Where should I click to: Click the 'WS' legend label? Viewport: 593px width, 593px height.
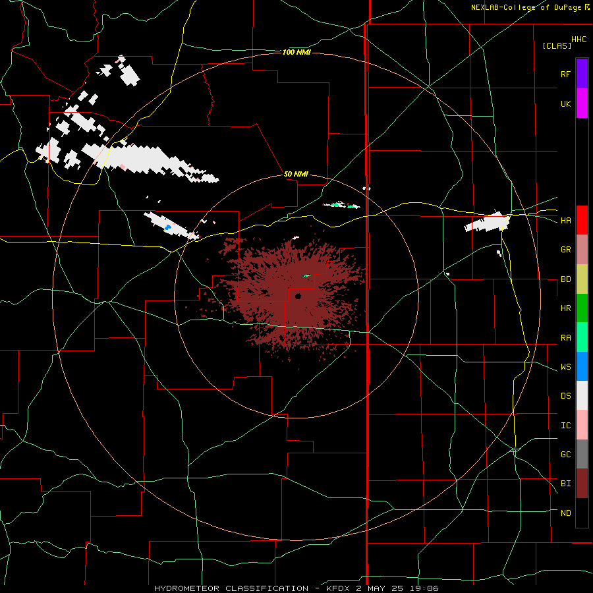click(565, 366)
